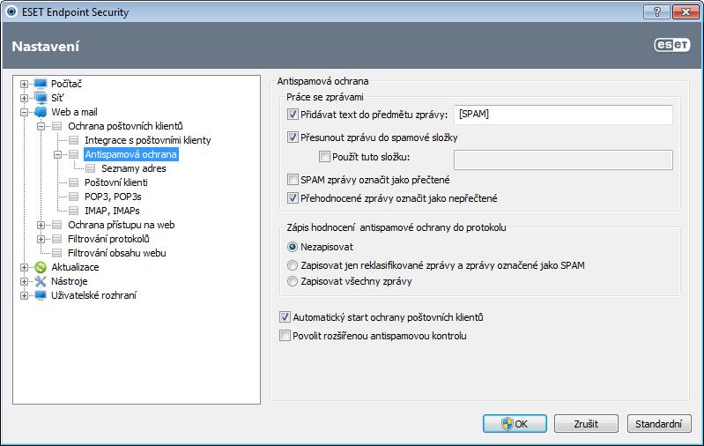704x446 pixels.
Task: Click page icon beside IMAP, IMAPs
Action: tap(74, 211)
